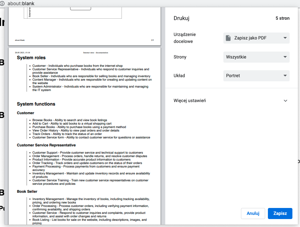300x227 pixels.
Task: Click the 2/5 page number in preview
Action: pyautogui.click(x=152, y=40)
